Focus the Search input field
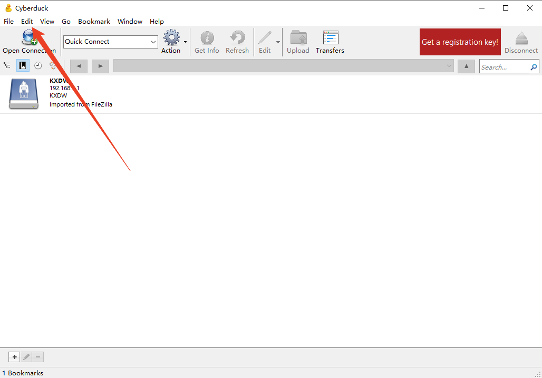 pos(505,67)
